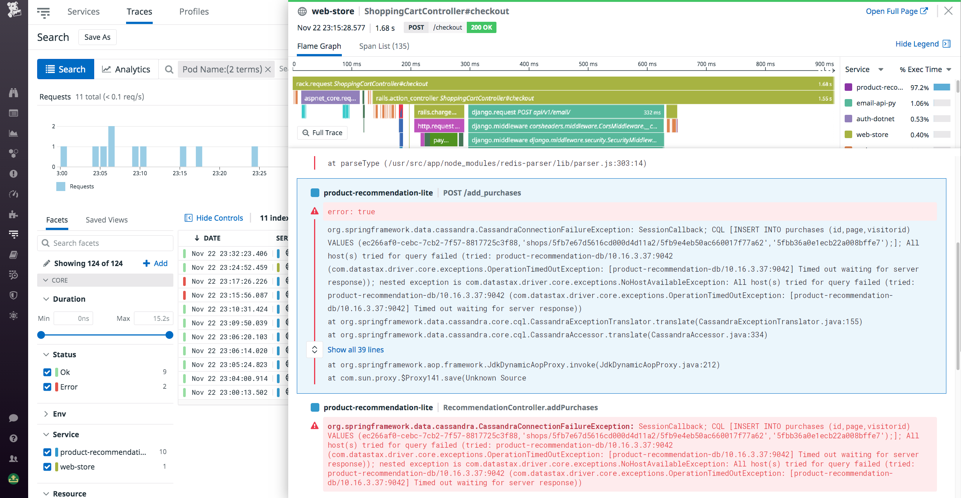Open Watchdog via the binoculars sidebar icon

(x=14, y=93)
